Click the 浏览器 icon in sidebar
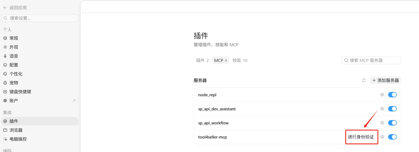Image resolution: width=419 pixels, height=152 pixels. 5,130
